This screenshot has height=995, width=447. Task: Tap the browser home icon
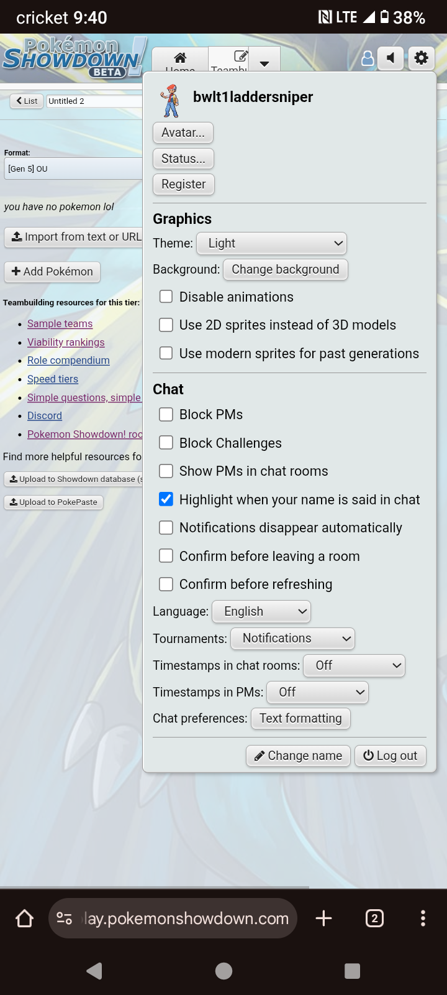[24, 919]
